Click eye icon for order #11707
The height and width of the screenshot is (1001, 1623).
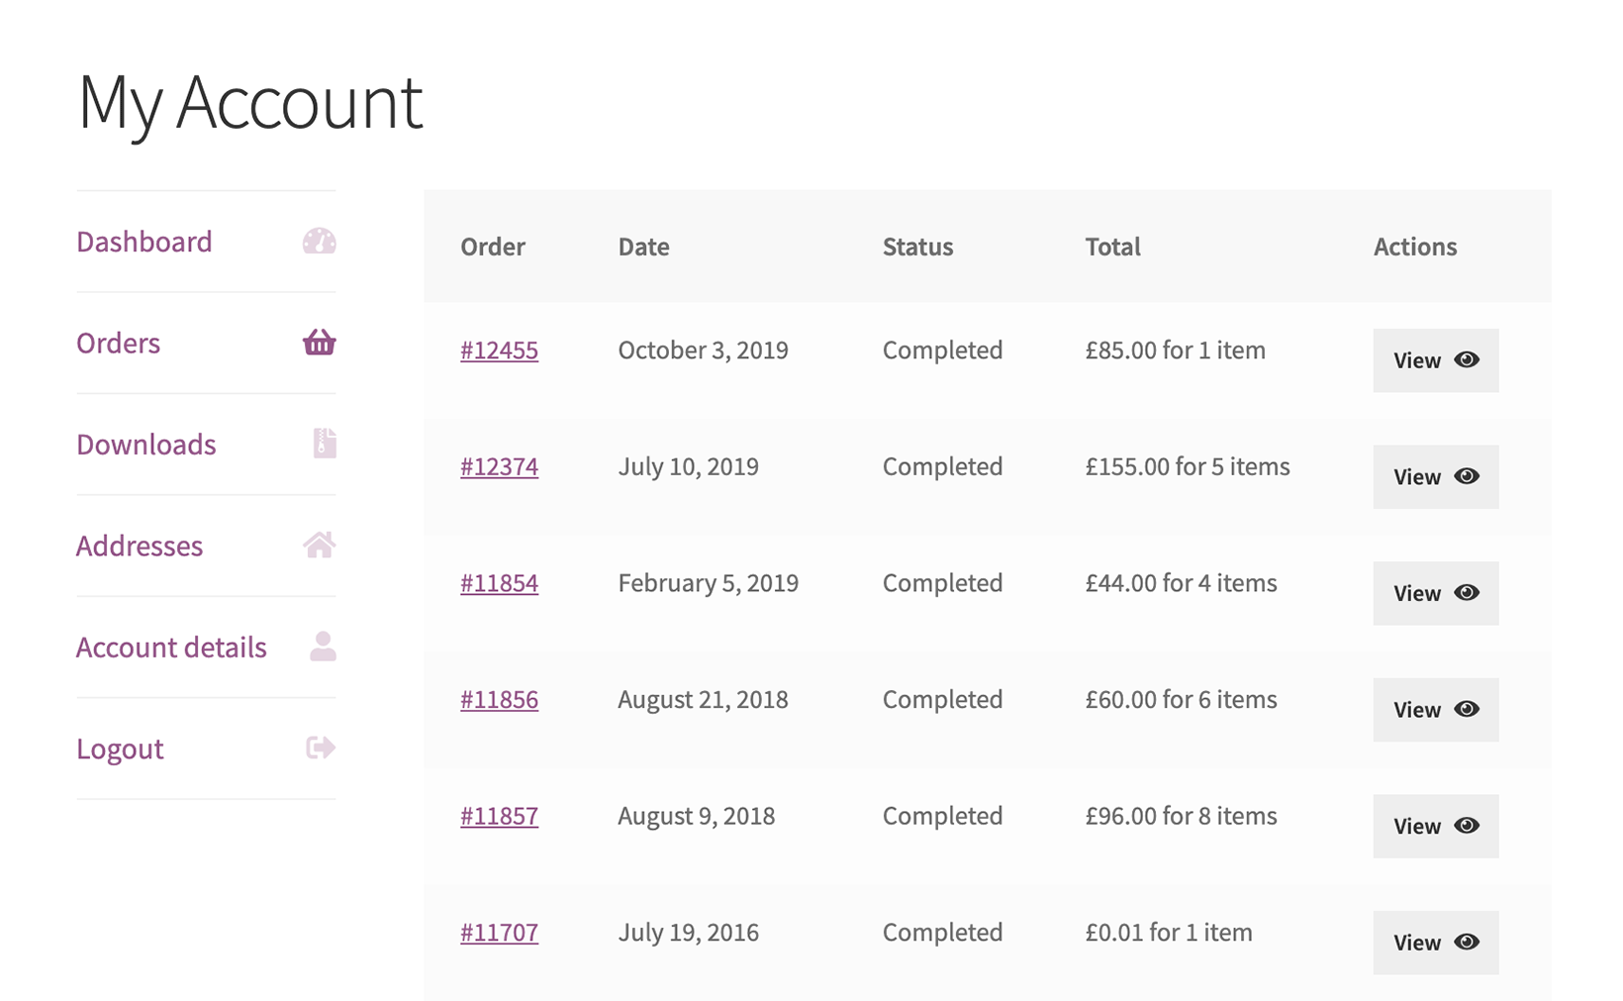coord(1467,942)
